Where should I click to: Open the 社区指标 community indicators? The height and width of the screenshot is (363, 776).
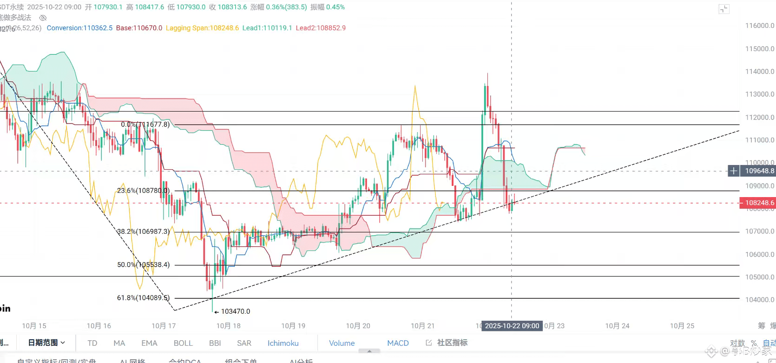pos(452,343)
